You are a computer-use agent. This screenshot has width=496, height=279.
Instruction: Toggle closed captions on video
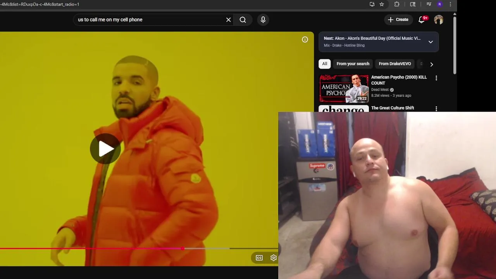[259, 258]
